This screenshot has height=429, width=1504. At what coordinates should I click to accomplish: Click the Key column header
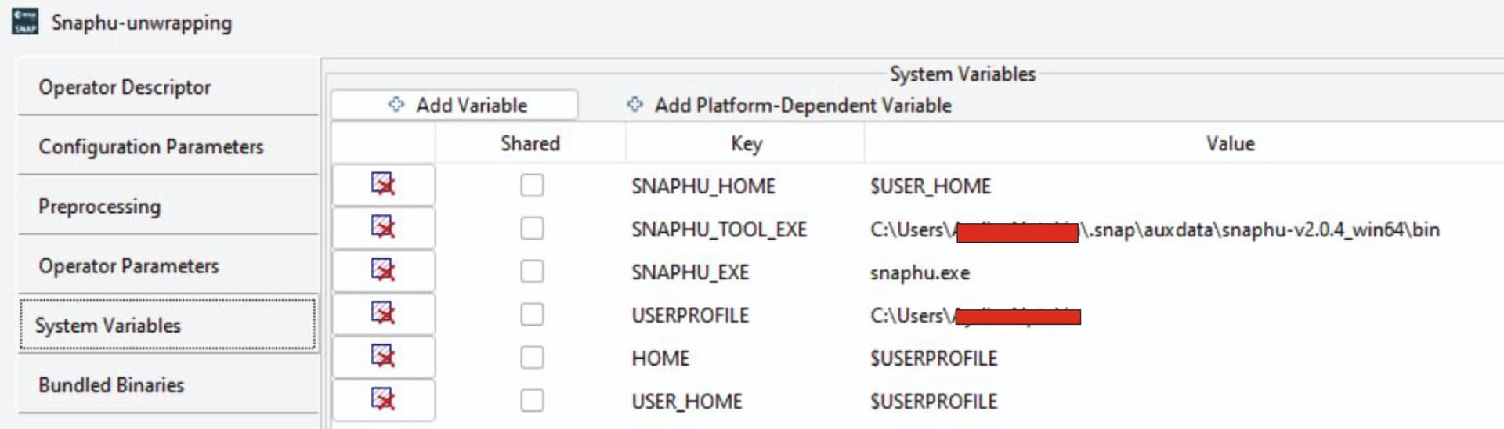(x=746, y=143)
